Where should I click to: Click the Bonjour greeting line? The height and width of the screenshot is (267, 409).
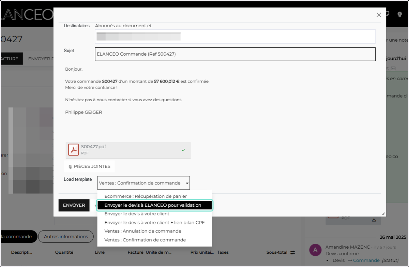[x=74, y=69]
